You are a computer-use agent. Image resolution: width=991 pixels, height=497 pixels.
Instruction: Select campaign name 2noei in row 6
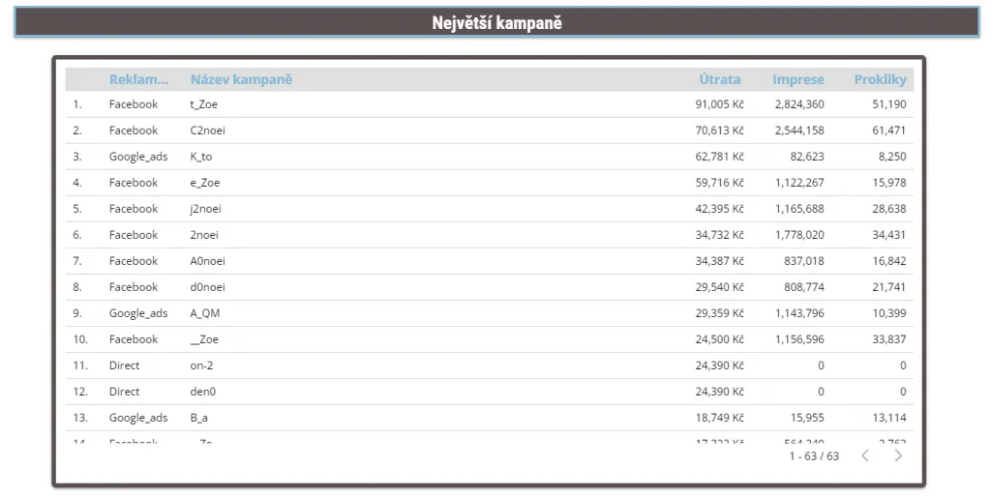(x=204, y=235)
